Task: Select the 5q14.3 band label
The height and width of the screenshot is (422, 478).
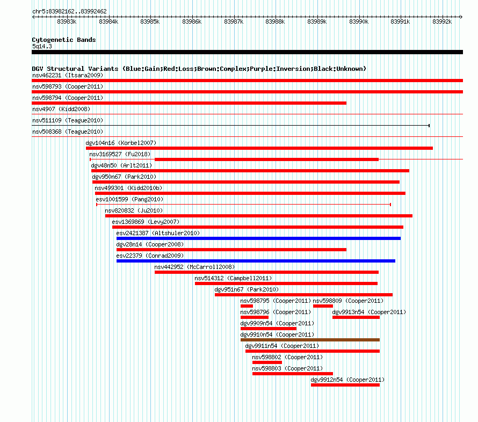Action: (42, 46)
